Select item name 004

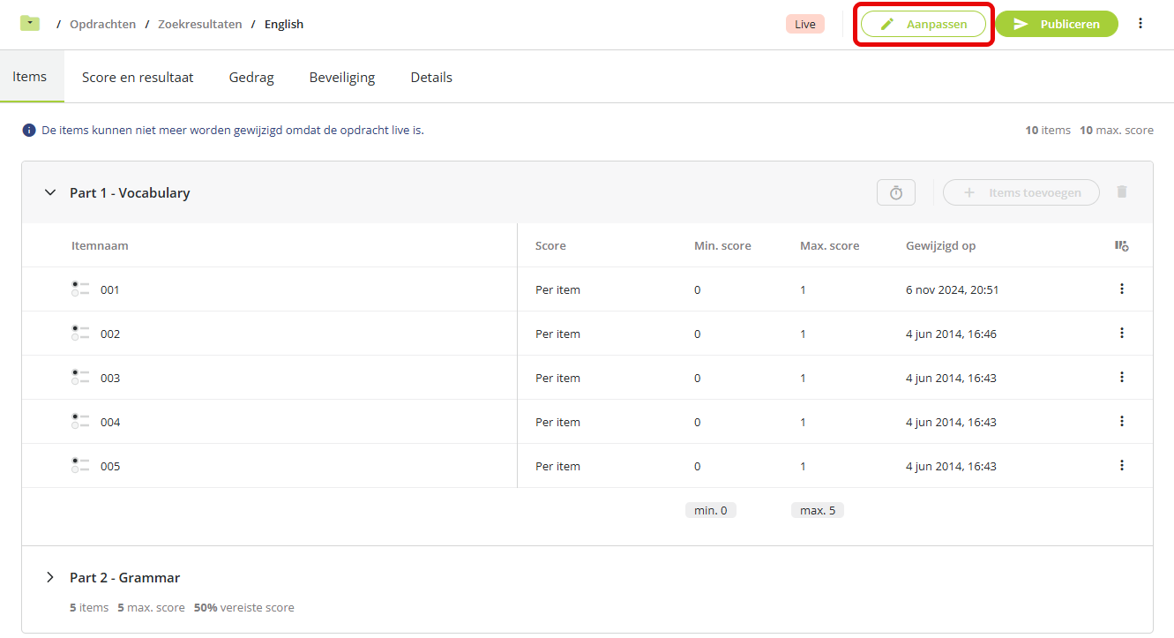click(109, 422)
